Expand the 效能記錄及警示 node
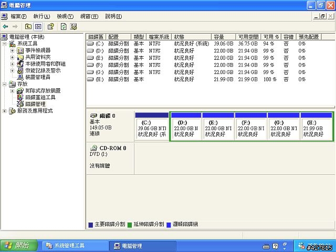 pos(13,71)
